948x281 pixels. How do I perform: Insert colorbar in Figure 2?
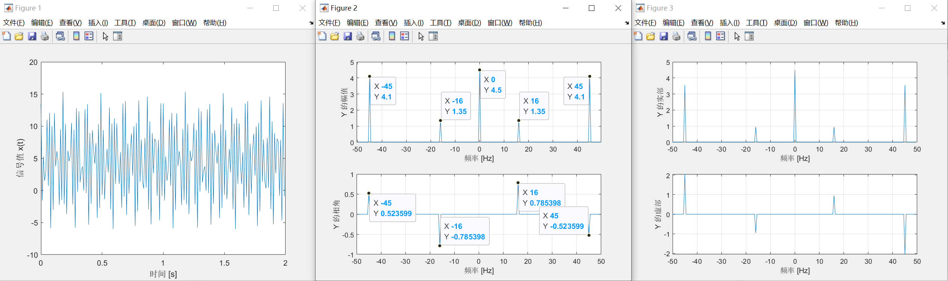392,36
